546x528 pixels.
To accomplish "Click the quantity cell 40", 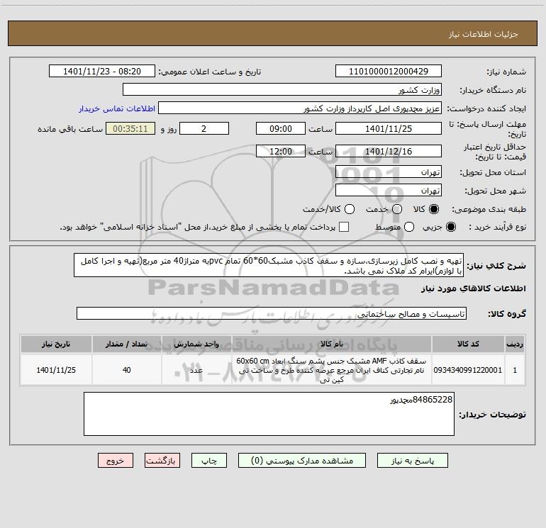I will click(x=126, y=370).
